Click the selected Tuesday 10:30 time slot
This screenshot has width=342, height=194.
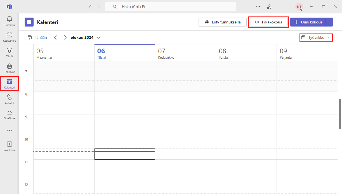pyautogui.click(x=124, y=154)
